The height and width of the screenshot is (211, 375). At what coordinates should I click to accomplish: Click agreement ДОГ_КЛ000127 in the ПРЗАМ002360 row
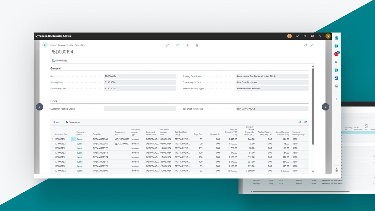[x=122, y=144]
